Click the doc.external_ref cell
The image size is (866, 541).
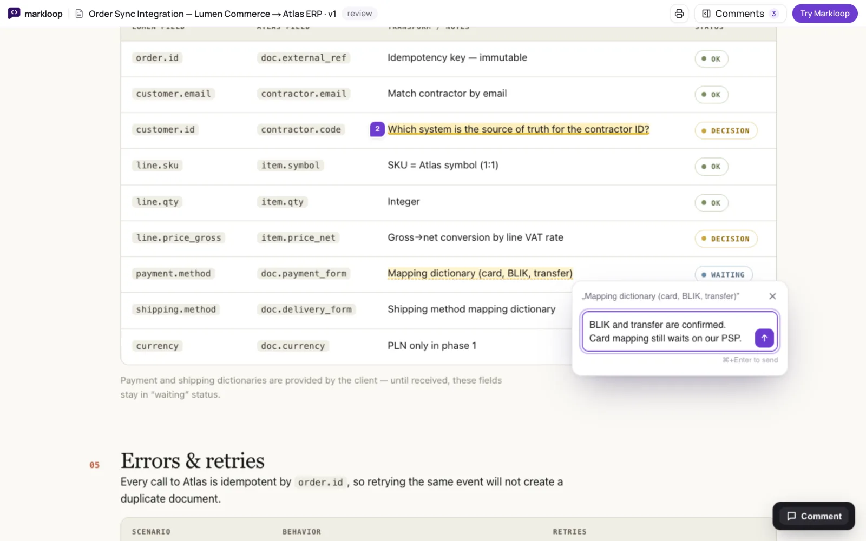coord(303,58)
